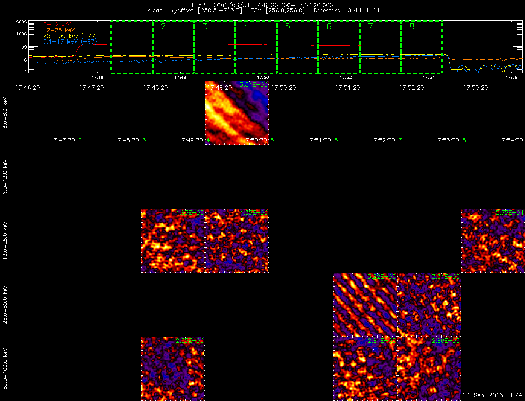Viewport: 525px width, 401px height.
Task: Click the striped 25-50 keV image labeled 3.22E+03
Action: (365, 305)
